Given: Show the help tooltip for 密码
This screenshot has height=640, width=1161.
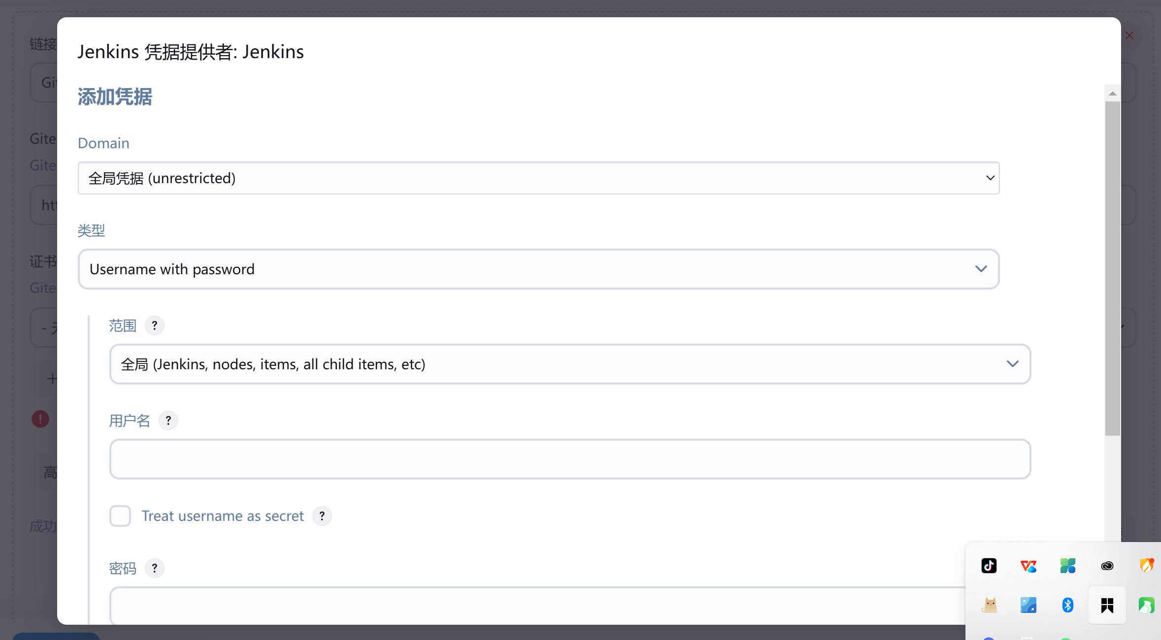Looking at the screenshot, I should [155, 568].
